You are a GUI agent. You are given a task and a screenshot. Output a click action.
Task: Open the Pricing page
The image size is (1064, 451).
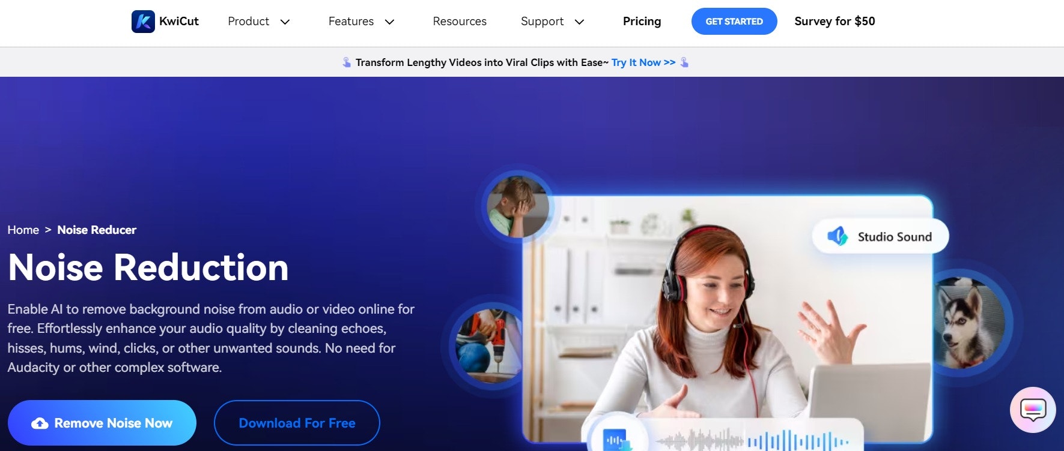(x=642, y=22)
